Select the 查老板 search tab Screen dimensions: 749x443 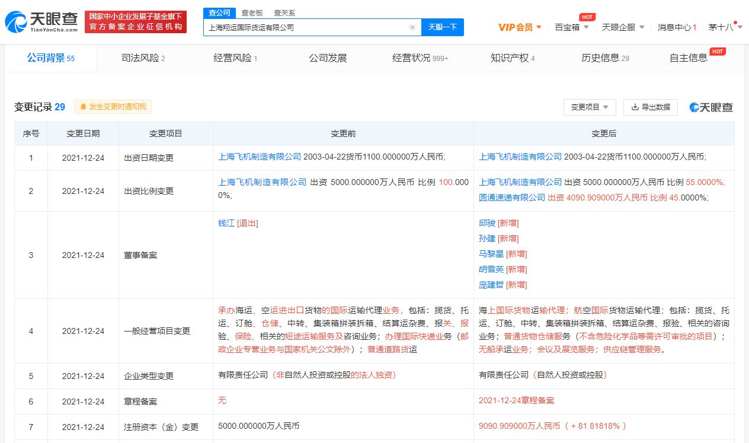click(252, 13)
